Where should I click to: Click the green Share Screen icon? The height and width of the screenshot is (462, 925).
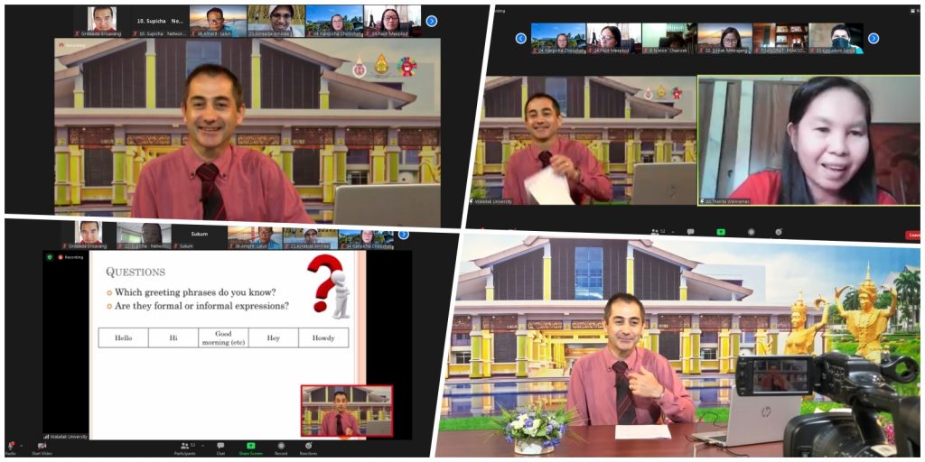pyautogui.click(x=250, y=446)
